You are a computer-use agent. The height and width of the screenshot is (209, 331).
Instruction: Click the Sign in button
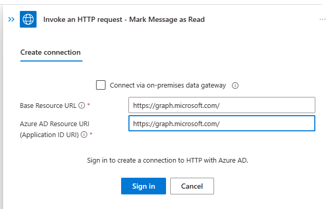(x=144, y=186)
